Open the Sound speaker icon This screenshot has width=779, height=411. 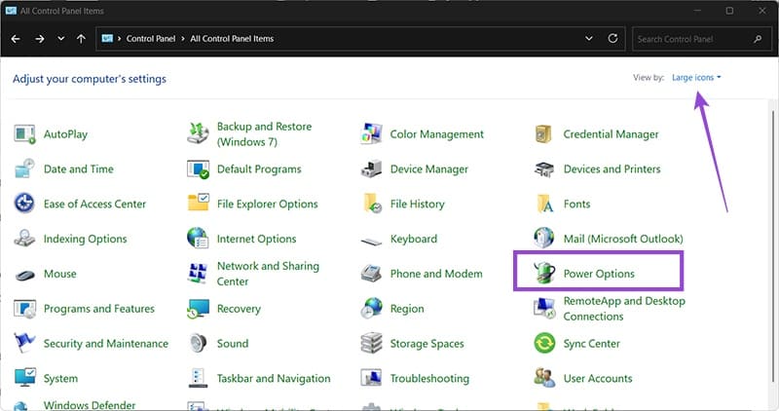(x=198, y=344)
